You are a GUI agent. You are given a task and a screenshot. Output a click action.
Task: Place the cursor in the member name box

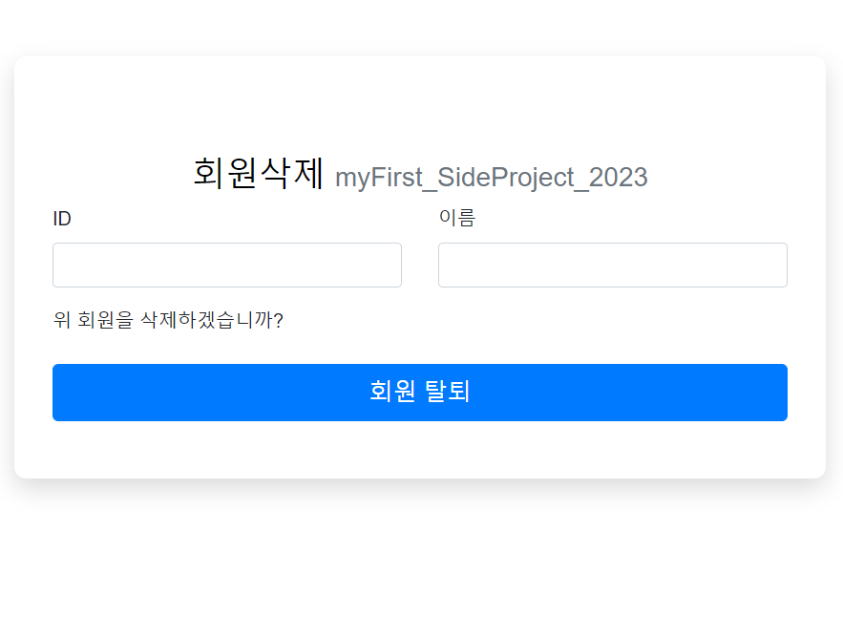click(x=613, y=265)
